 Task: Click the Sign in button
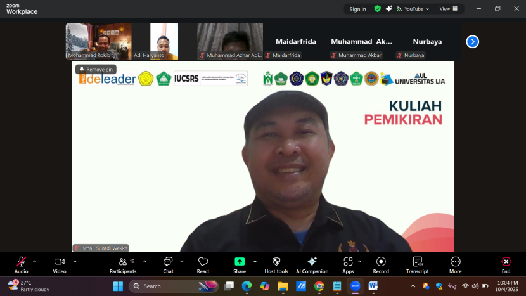tap(357, 9)
